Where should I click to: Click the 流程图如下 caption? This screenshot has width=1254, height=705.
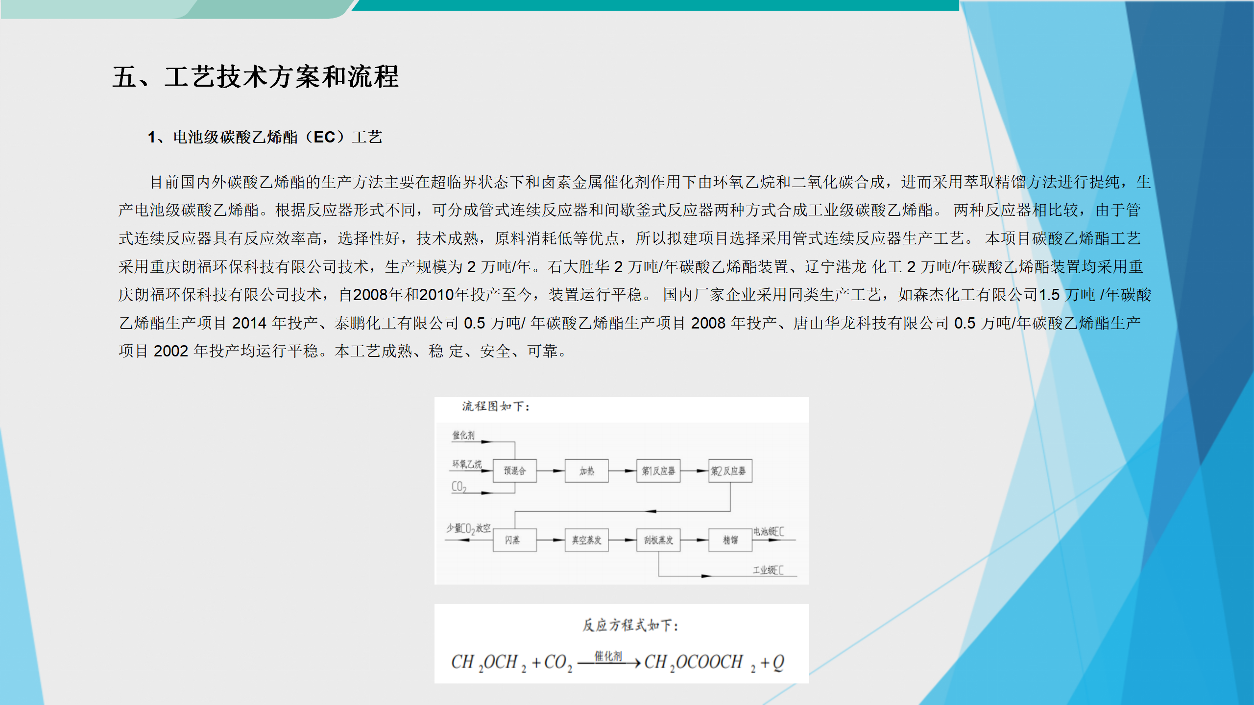click(495, 406)
